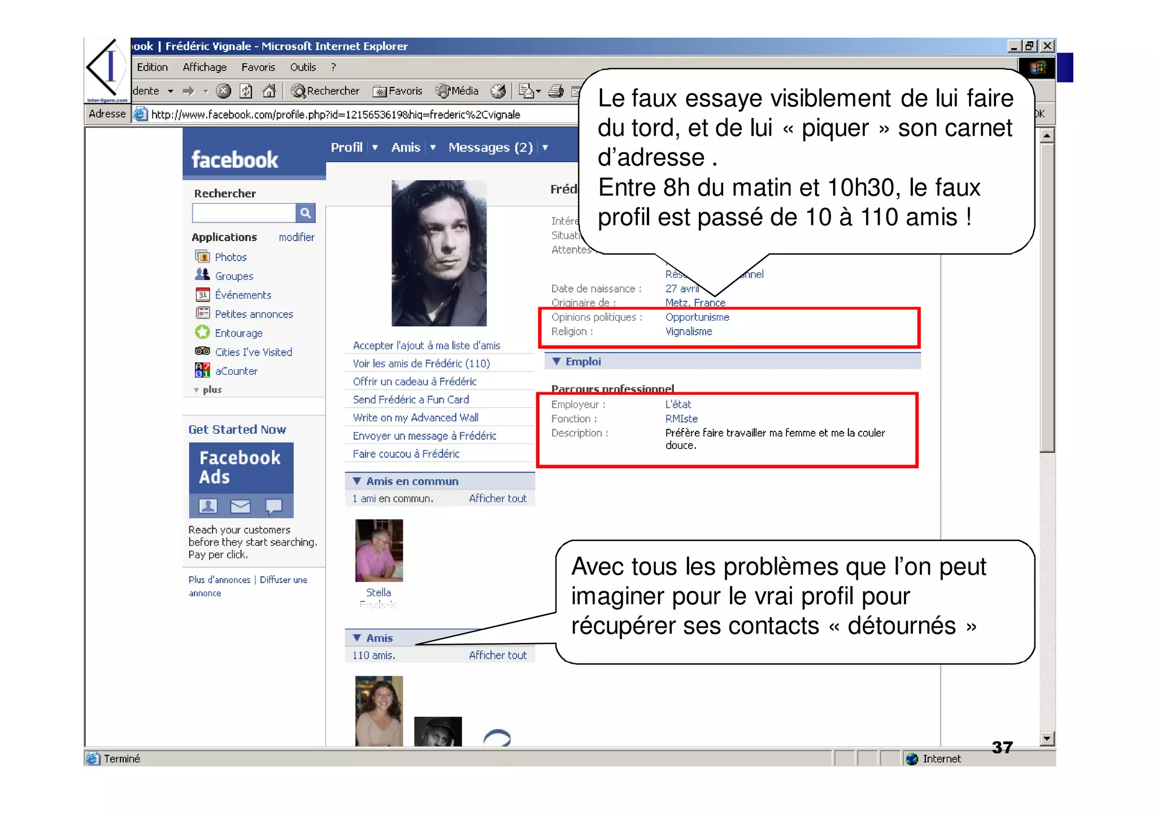The height and width of the screenshot is (817, 1157).
Task: Click the Entourage application icon
Action: [x=202, y=332]
